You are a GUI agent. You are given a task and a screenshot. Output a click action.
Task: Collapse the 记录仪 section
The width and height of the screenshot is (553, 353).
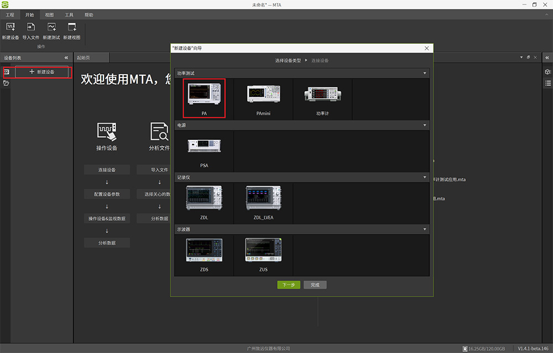pyautogui.click(x=425, y=177)
